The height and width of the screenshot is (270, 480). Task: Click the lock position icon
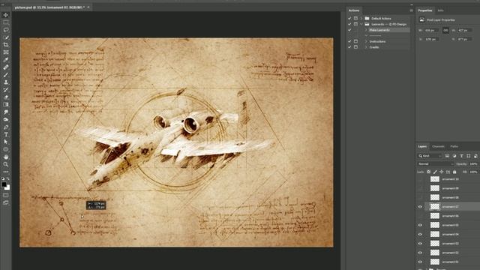(442, 172)
